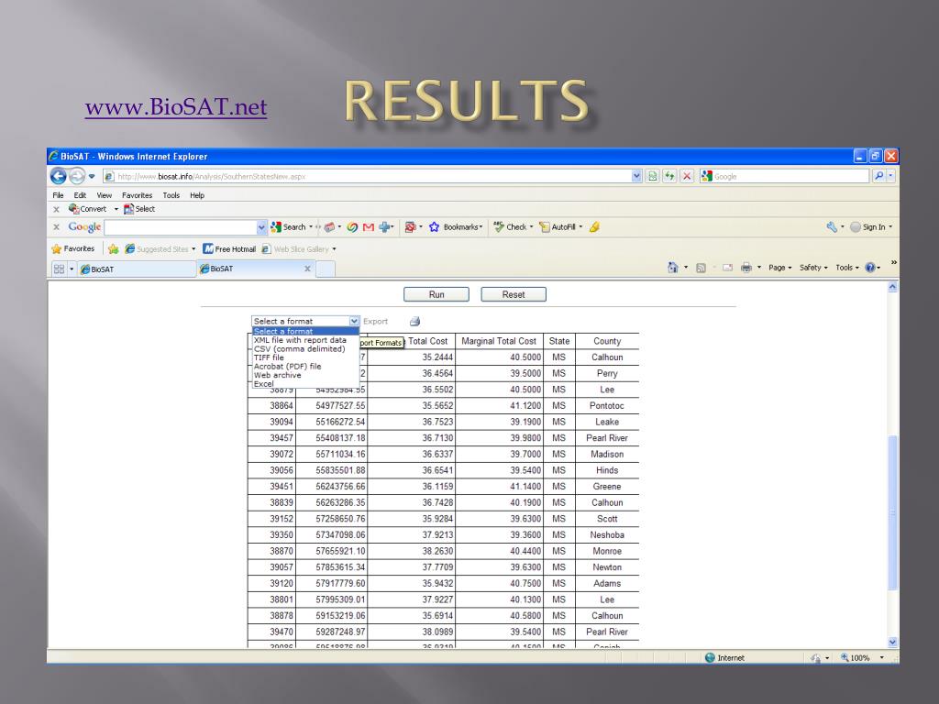Click the yellow highlighter icon

point(594,227)
